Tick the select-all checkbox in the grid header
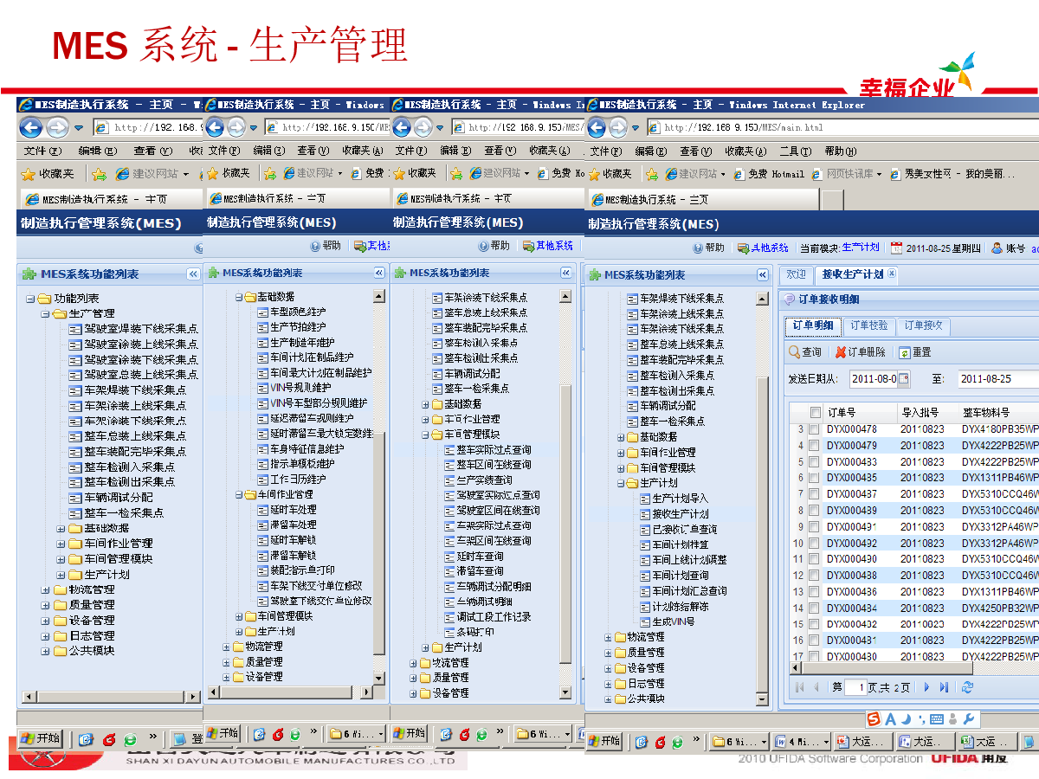The height and width of the screenshot is (779, 1039). [x=815, y=413]
